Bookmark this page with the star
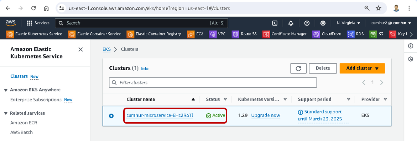This screenshot has width=417, height=141. 379,8
